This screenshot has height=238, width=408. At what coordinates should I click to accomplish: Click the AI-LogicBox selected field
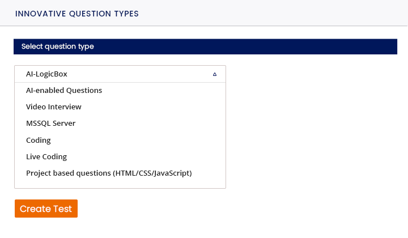click(120, 74)
